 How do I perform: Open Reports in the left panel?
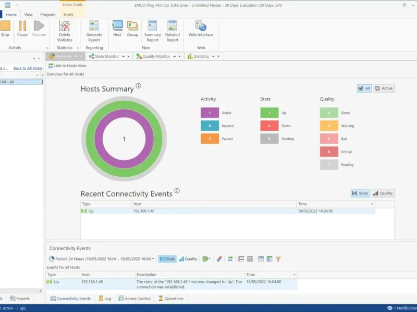point(20,298)
